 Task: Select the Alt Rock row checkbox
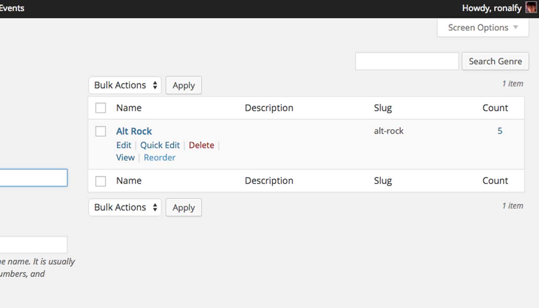click(100, 131)
